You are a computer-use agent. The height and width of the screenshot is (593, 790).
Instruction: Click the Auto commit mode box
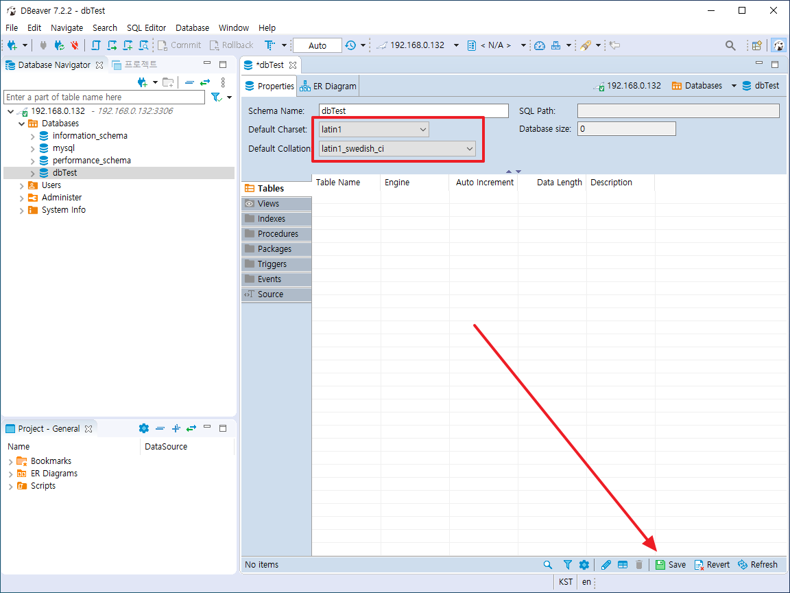click(318, 45)
